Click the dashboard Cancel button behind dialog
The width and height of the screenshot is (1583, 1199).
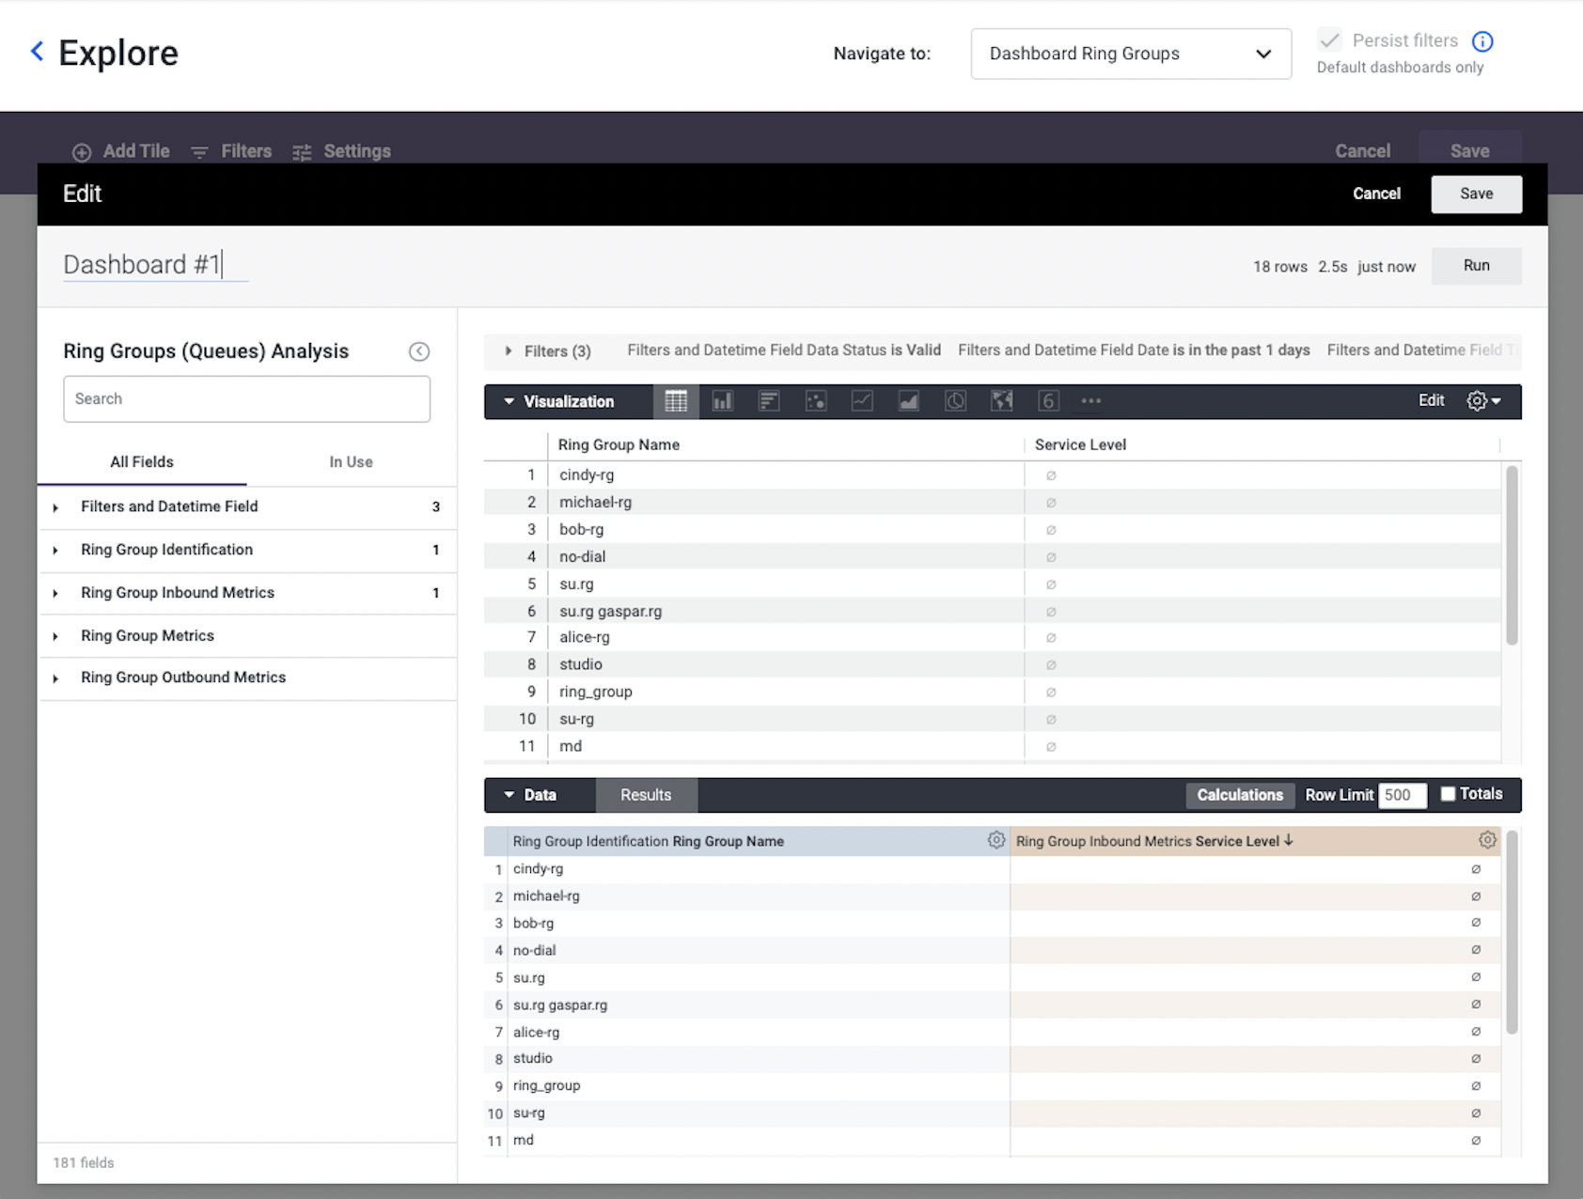pos(1362,150)
